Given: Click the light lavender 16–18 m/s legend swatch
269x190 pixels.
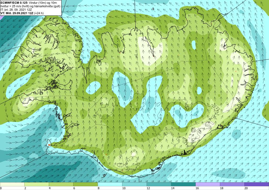Looking at the screenshot, I should 208,184.
